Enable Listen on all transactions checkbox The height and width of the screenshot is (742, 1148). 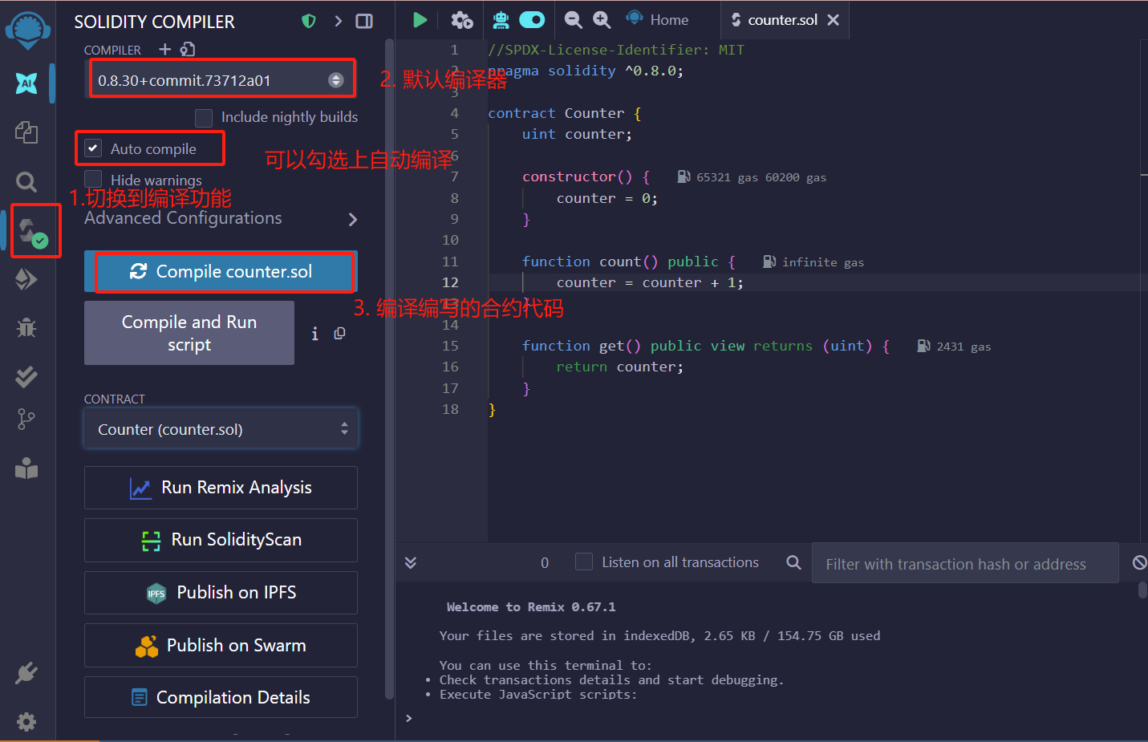584,562
